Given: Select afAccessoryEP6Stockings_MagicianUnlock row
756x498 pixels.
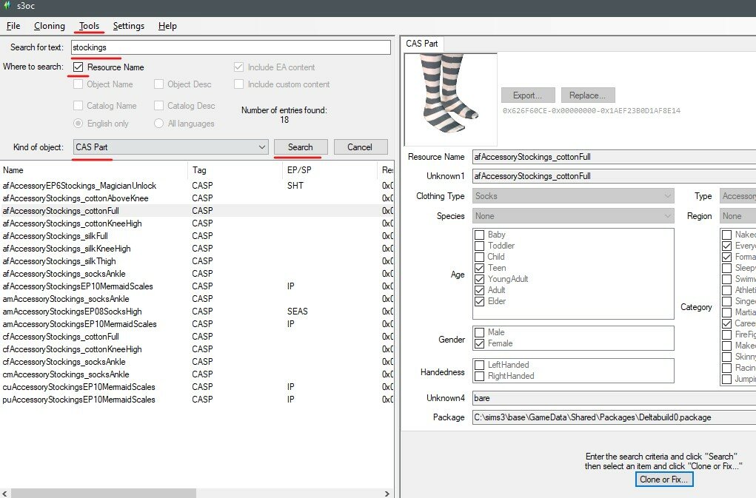Looking at the screenshot, I should [197, 186].
